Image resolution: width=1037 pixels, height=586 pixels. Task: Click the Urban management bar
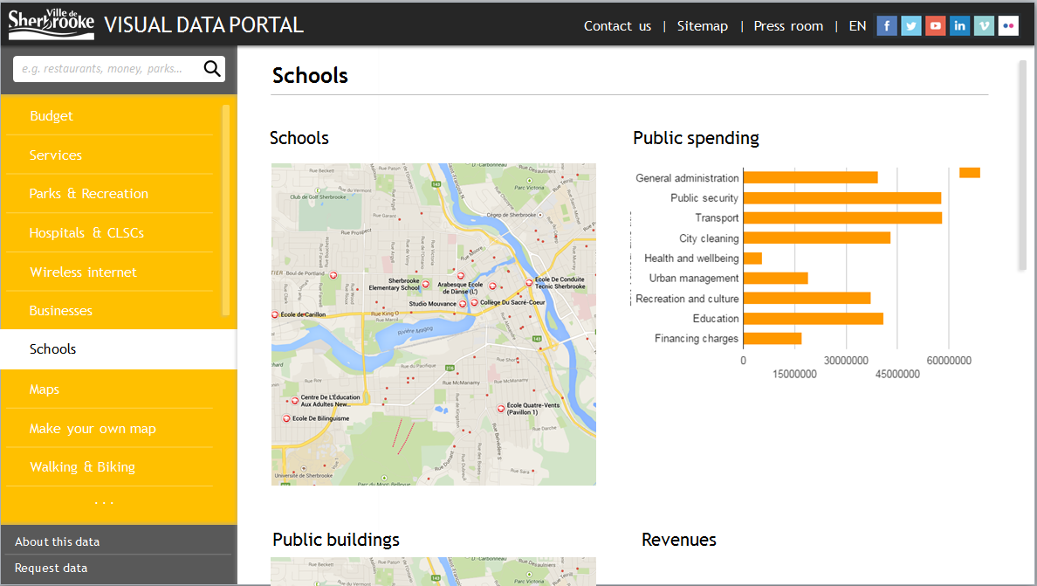(776, 278)
